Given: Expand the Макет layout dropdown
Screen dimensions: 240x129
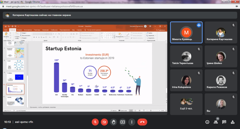Looking at the screenshot, I should tap(23, 33).
